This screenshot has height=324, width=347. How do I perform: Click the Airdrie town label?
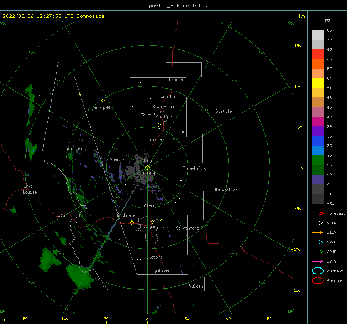[x=152, y=206]
